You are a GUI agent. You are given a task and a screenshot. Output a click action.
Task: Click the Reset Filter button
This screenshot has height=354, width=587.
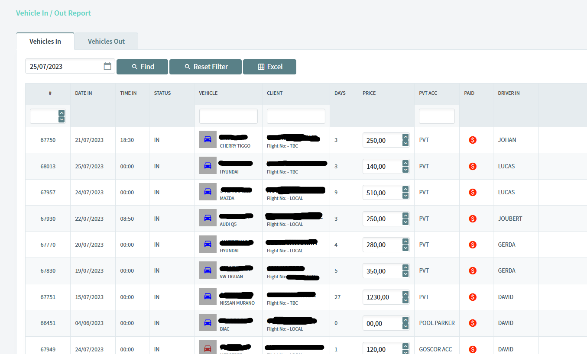point(205,67)
